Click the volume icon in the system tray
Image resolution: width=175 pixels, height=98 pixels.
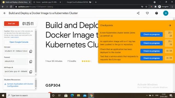(x=153, y=96)
